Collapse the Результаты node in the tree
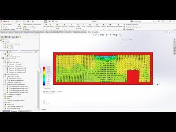 tap(1, 58)
